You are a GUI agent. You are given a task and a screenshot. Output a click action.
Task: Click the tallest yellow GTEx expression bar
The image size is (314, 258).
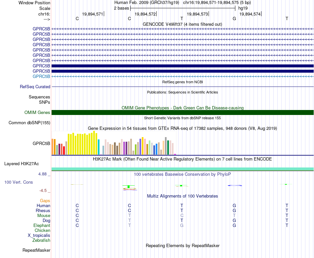pyautogui.click(x=94, y=143)
